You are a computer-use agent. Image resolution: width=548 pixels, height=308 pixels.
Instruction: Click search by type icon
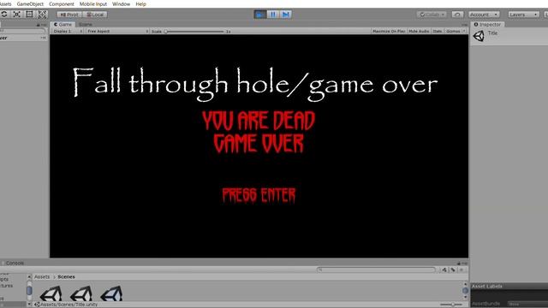pos(444,269)
